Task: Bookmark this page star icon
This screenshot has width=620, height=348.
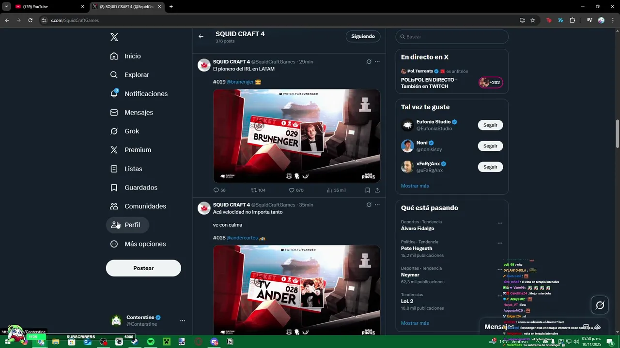Action: point(533,20)
